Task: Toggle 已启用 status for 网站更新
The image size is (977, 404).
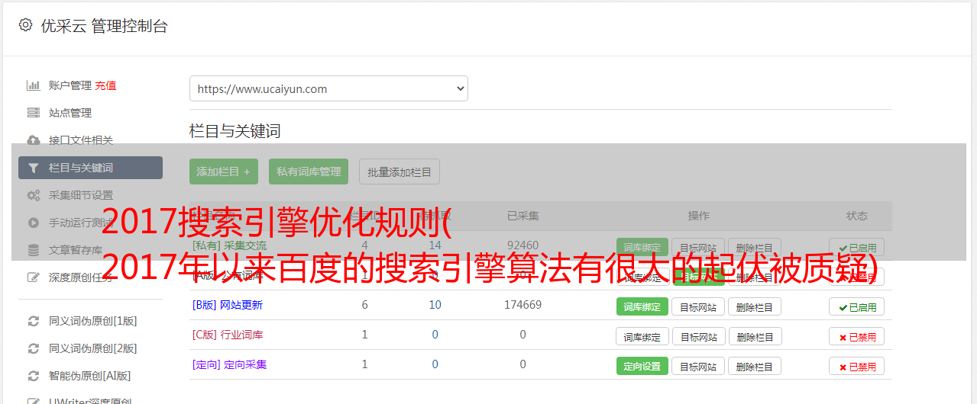Action: click(x=857, y=306)
